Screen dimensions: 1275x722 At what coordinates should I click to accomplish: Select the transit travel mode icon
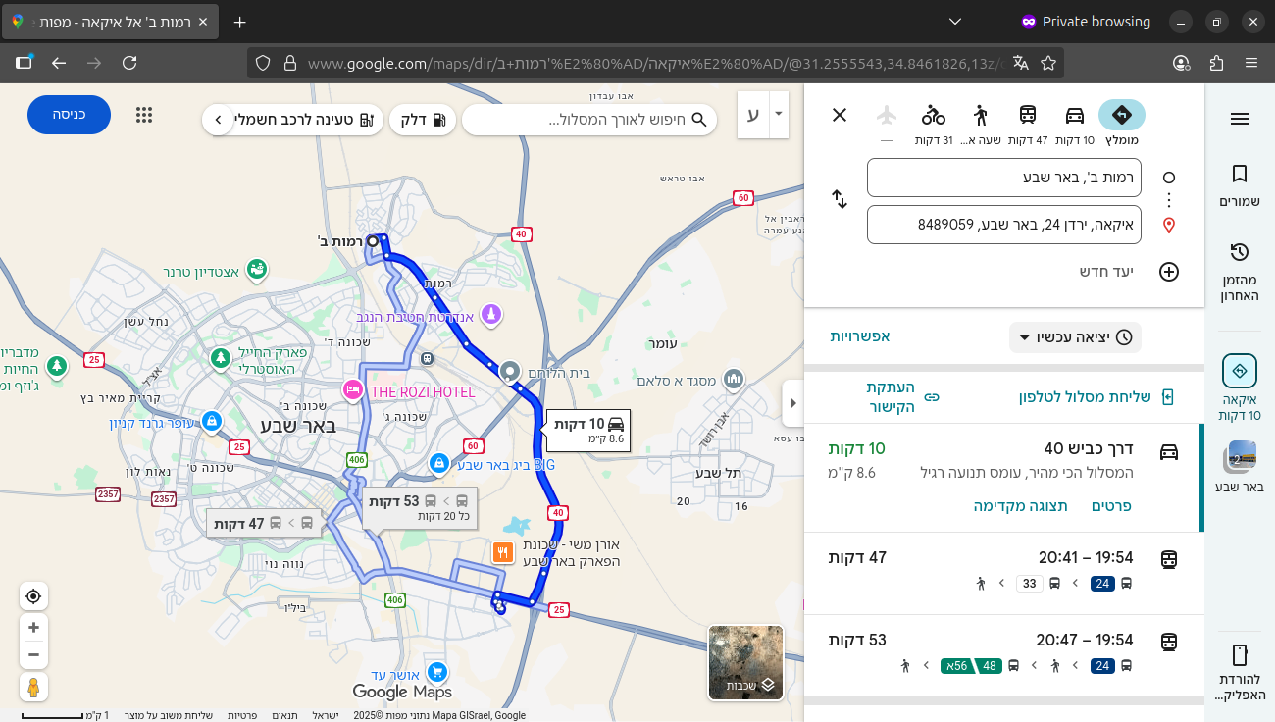click(1027, 116)
